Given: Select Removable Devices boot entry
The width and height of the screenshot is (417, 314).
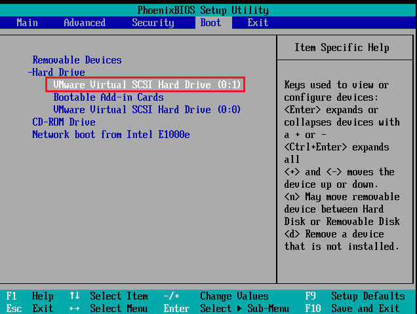Looking at the screenshot, I should (77, 60).
